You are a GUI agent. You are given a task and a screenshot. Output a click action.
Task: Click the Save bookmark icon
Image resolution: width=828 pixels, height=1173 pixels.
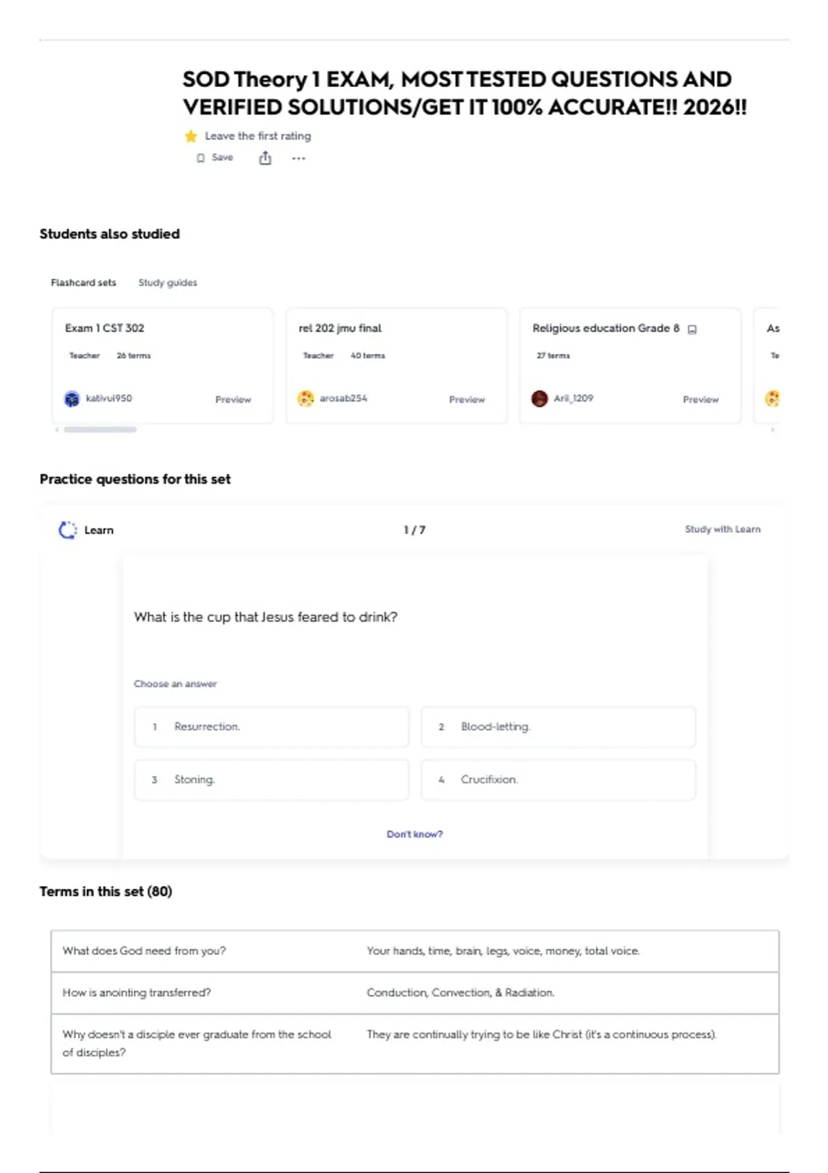pos(201,158)
